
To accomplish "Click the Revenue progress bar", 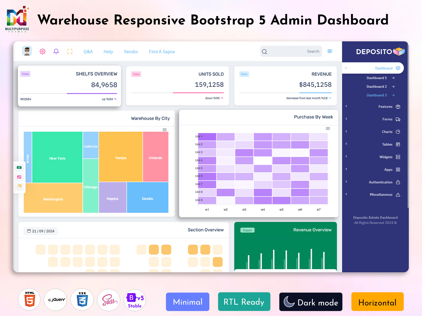I will [285, 93].
